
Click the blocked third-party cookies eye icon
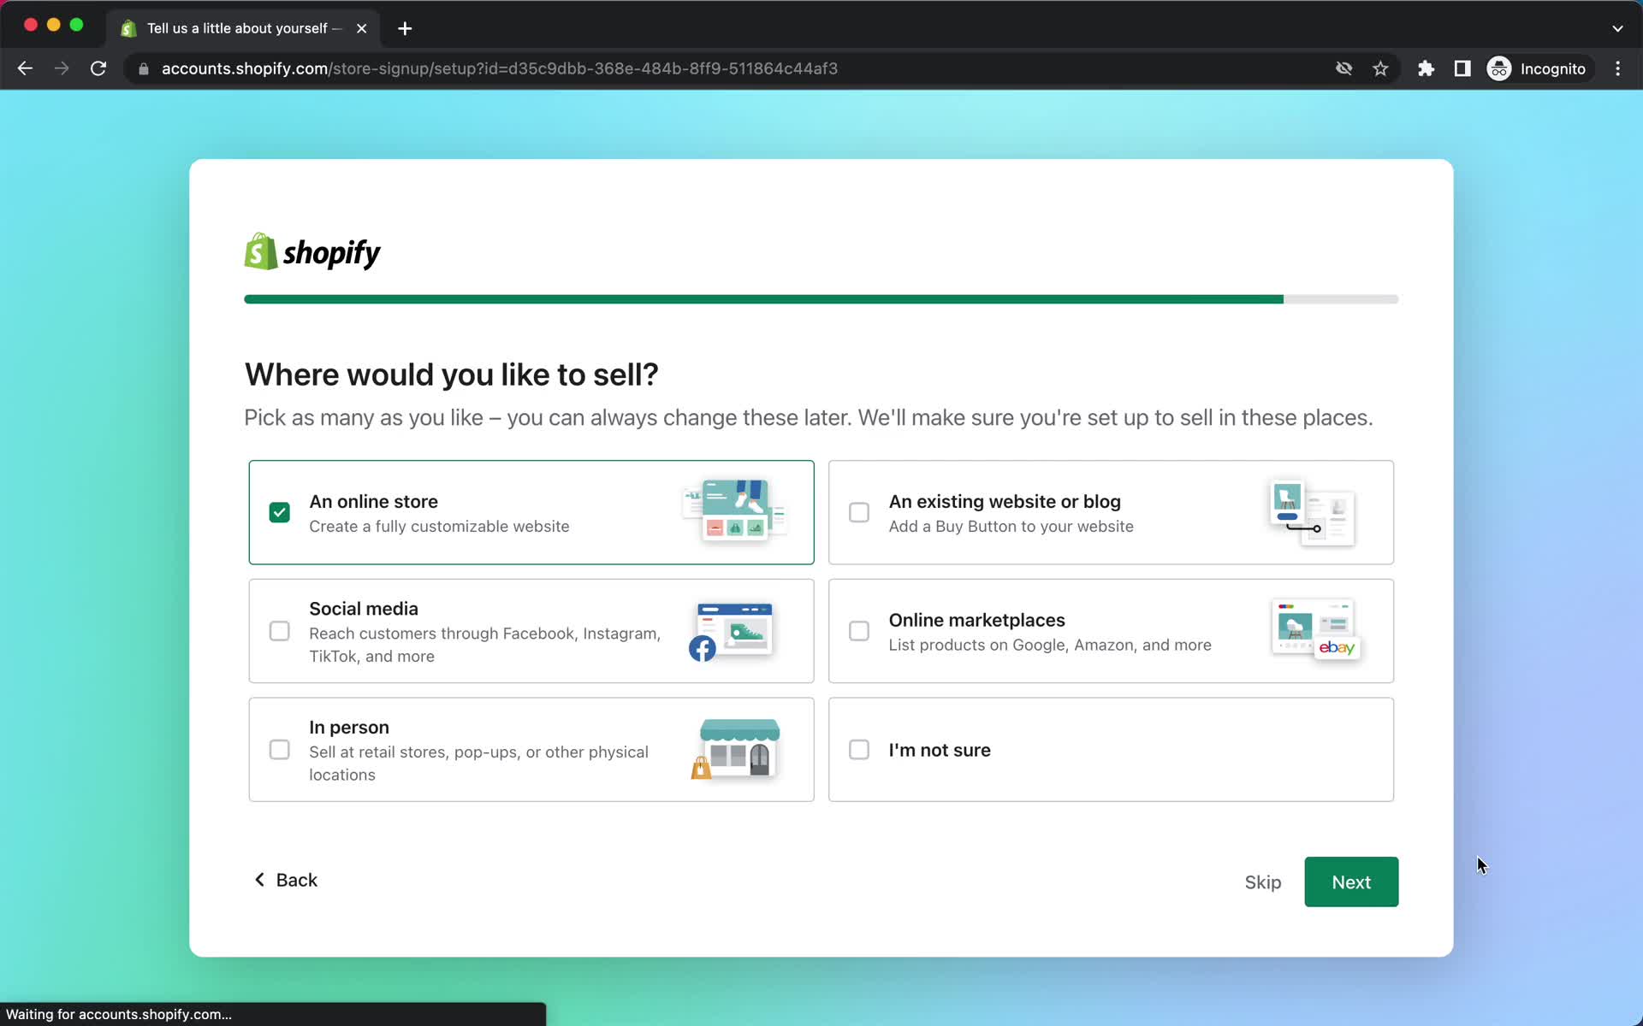[1343, 68]
